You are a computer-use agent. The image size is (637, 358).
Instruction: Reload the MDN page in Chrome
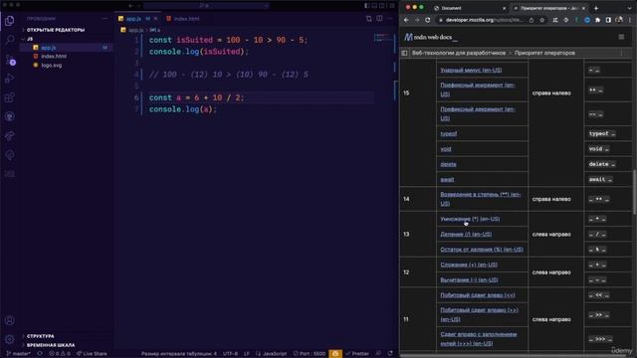pos(427,20)
